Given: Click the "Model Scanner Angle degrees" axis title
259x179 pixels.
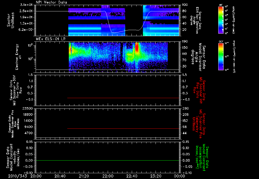Looking at the screenshot, I should (x=199, y=57).
